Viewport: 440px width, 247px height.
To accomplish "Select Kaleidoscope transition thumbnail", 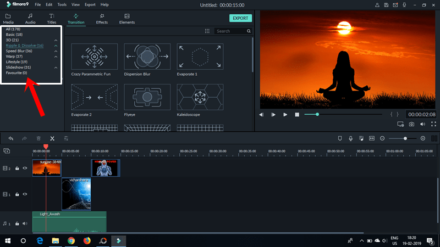I will (200, 97).
